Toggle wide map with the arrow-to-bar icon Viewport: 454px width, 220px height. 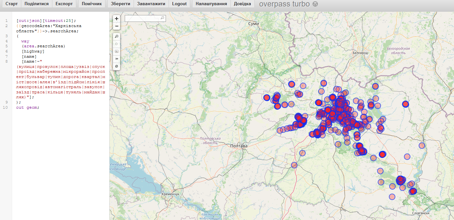[117, 59]
